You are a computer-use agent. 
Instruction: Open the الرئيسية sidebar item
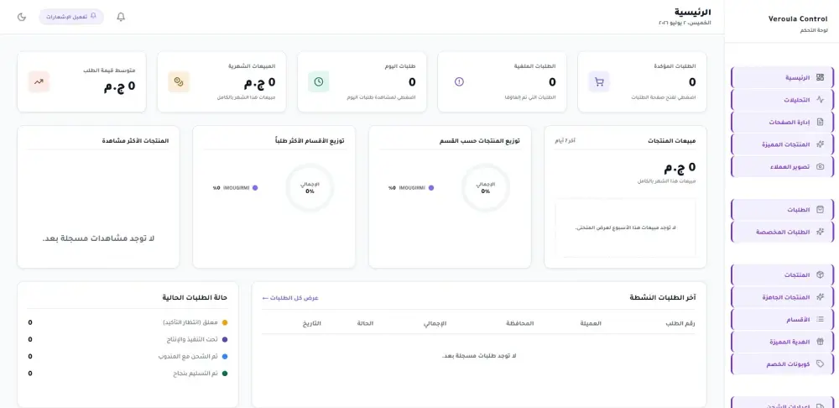tap(782, 77)
